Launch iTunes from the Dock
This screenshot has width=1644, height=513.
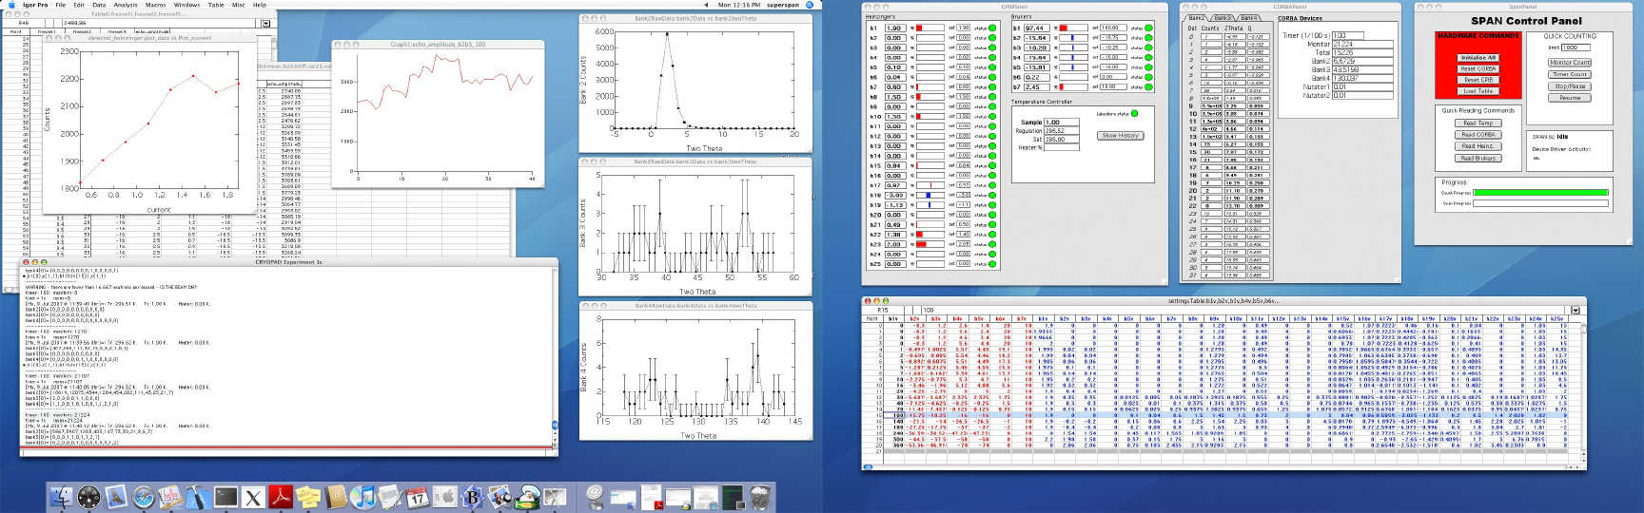tap(363, 496)
